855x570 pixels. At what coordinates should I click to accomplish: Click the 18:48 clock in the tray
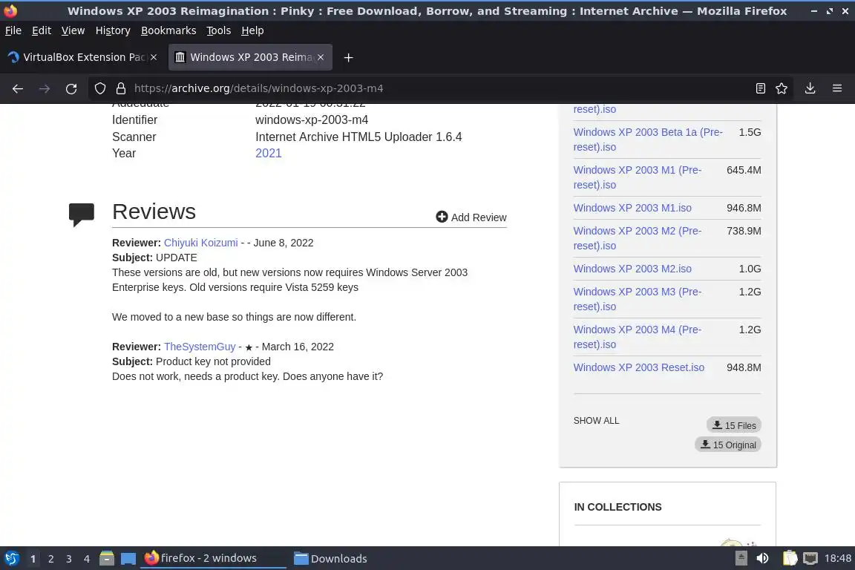(x=837, y=558)
